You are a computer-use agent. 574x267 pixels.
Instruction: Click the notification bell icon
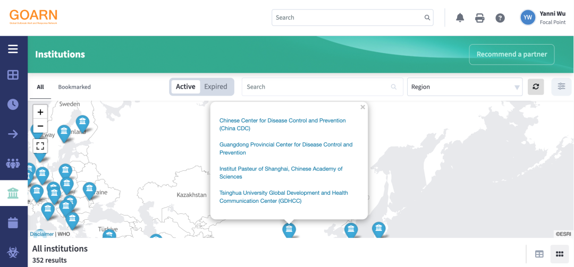pos(460,18)
